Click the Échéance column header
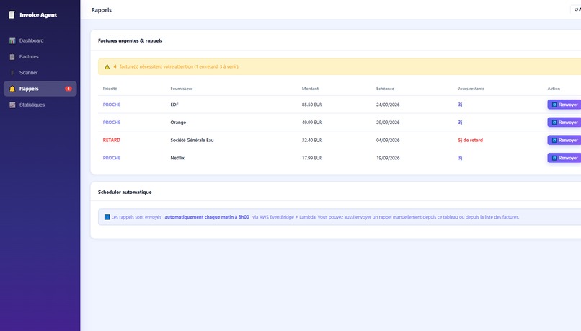Viewport: 581px width, 331px height. [x=385, y=89]
